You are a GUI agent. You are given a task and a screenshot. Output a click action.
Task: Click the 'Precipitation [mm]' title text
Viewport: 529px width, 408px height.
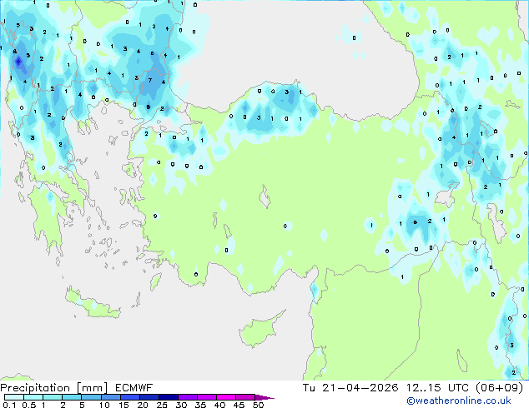54,388
